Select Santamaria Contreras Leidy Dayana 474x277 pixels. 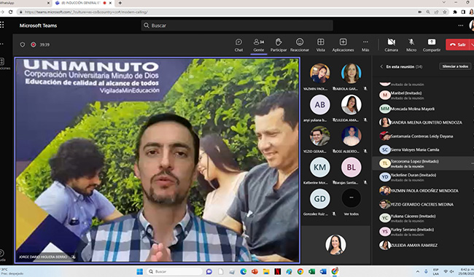point(423,136)
